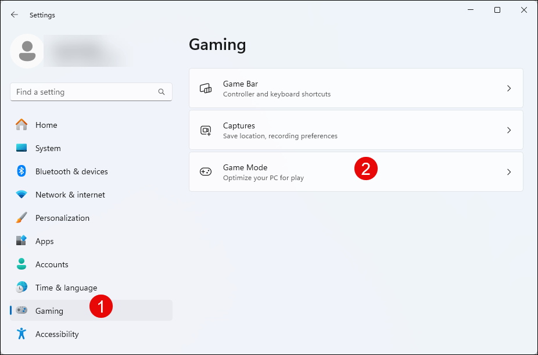This screenshot has height=355, width=538.
Task: Open the Apps settings section
Action: pyautogui.click(x=44, y=241)
